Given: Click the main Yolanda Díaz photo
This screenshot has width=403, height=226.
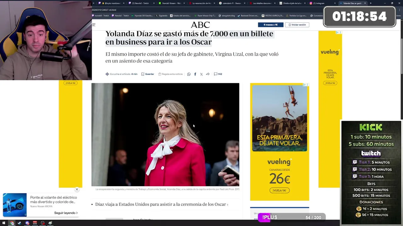Looking at the screenshot, I should [x=165, y=135].
